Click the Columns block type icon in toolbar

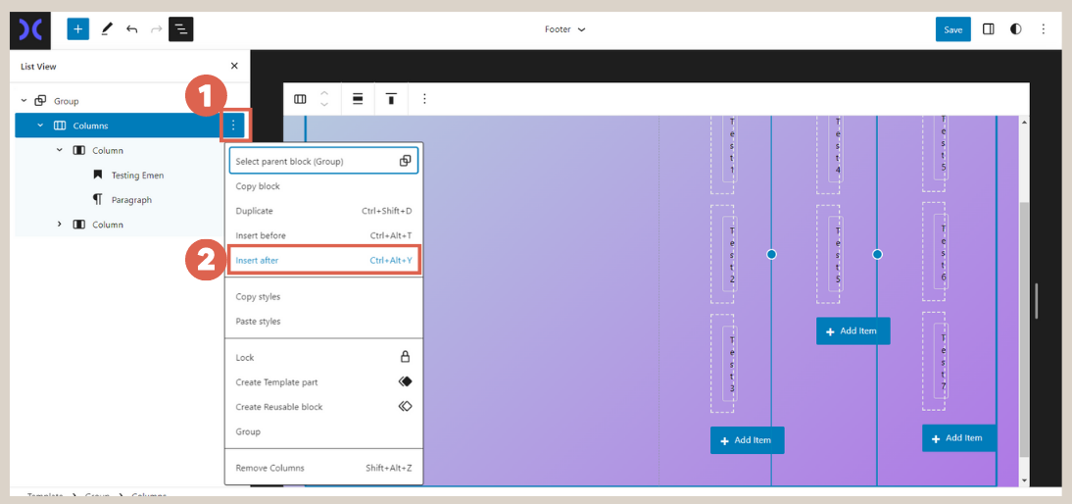tap(300, 99)
